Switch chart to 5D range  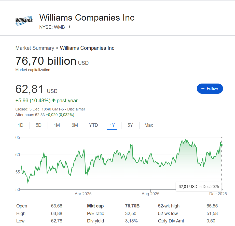[x=38, y=125]
